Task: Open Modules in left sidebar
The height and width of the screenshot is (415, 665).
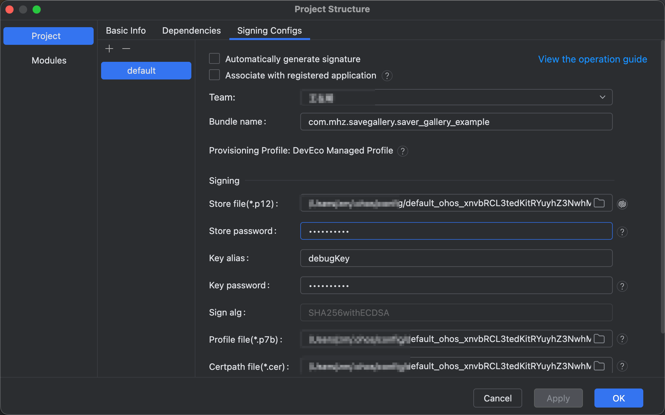Action: (x=49, y=60)
